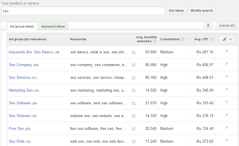Open the pencil edit columns dropdown
This screenshot has height=146, width=239.
[x=227, y=39]
